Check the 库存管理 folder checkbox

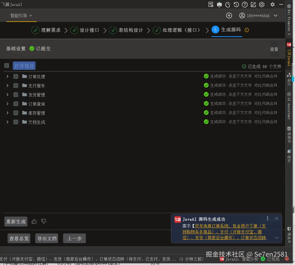(x=16, y=113)
